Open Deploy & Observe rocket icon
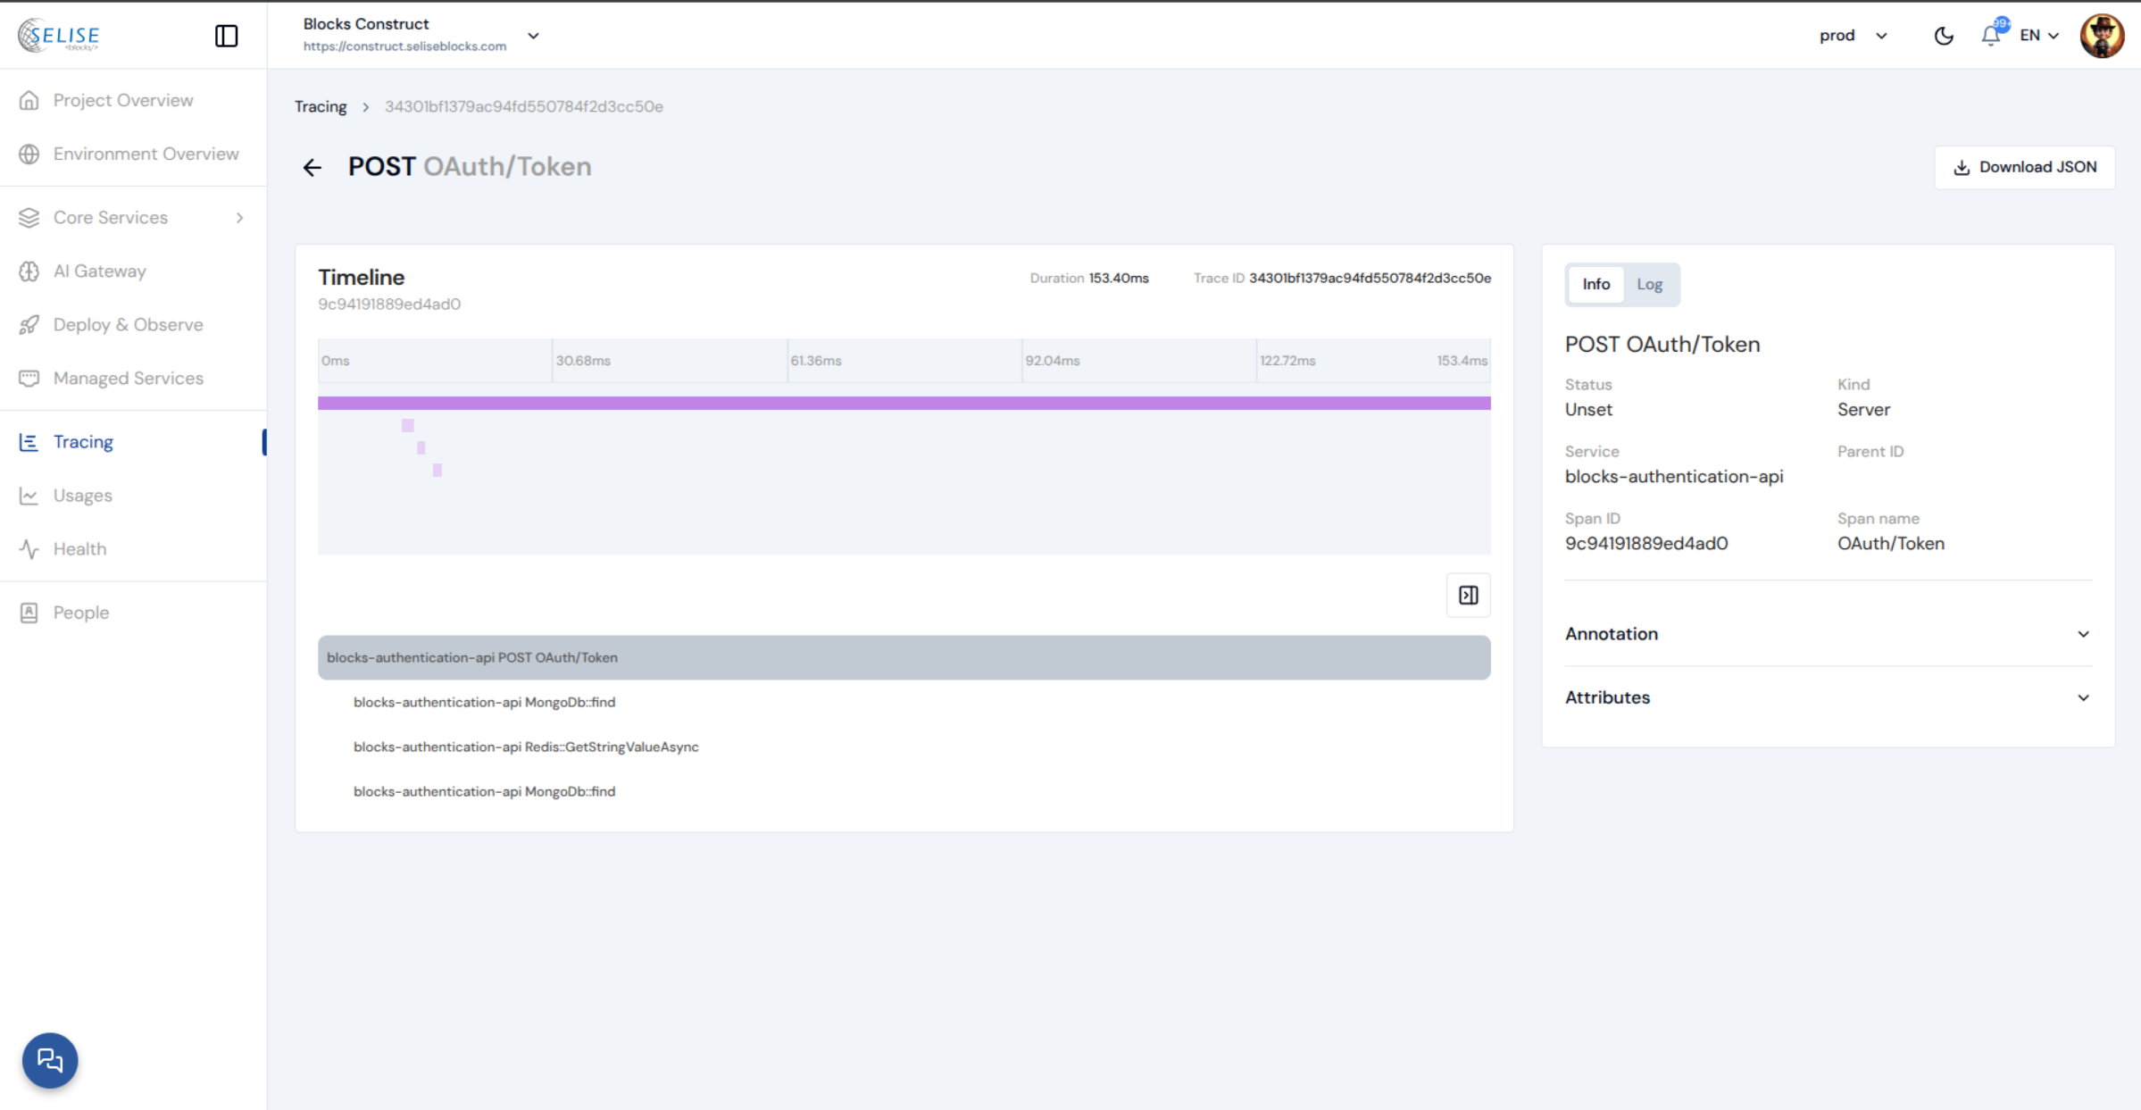This screenshot has width=2141, height=1110. pos(29,325)
